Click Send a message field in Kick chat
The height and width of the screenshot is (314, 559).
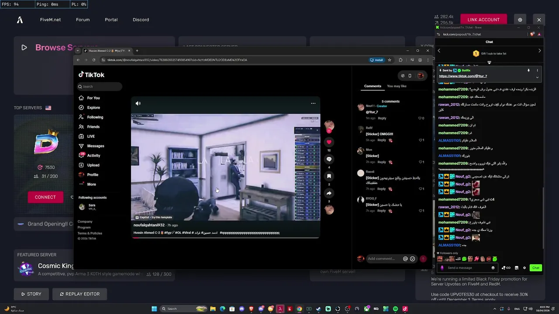click(468, 268)
